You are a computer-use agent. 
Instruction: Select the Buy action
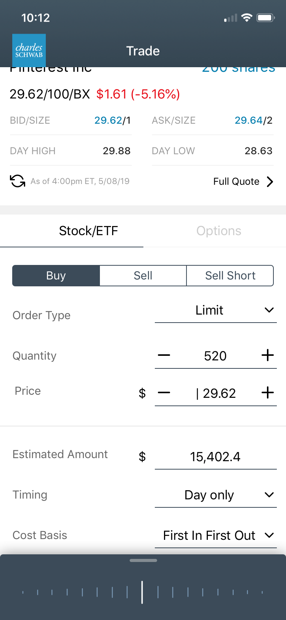point(56,276)
